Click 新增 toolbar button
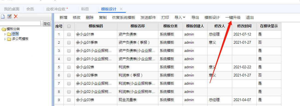The height and width of the screenshot is (106, 300). click(x=63, y=17)
